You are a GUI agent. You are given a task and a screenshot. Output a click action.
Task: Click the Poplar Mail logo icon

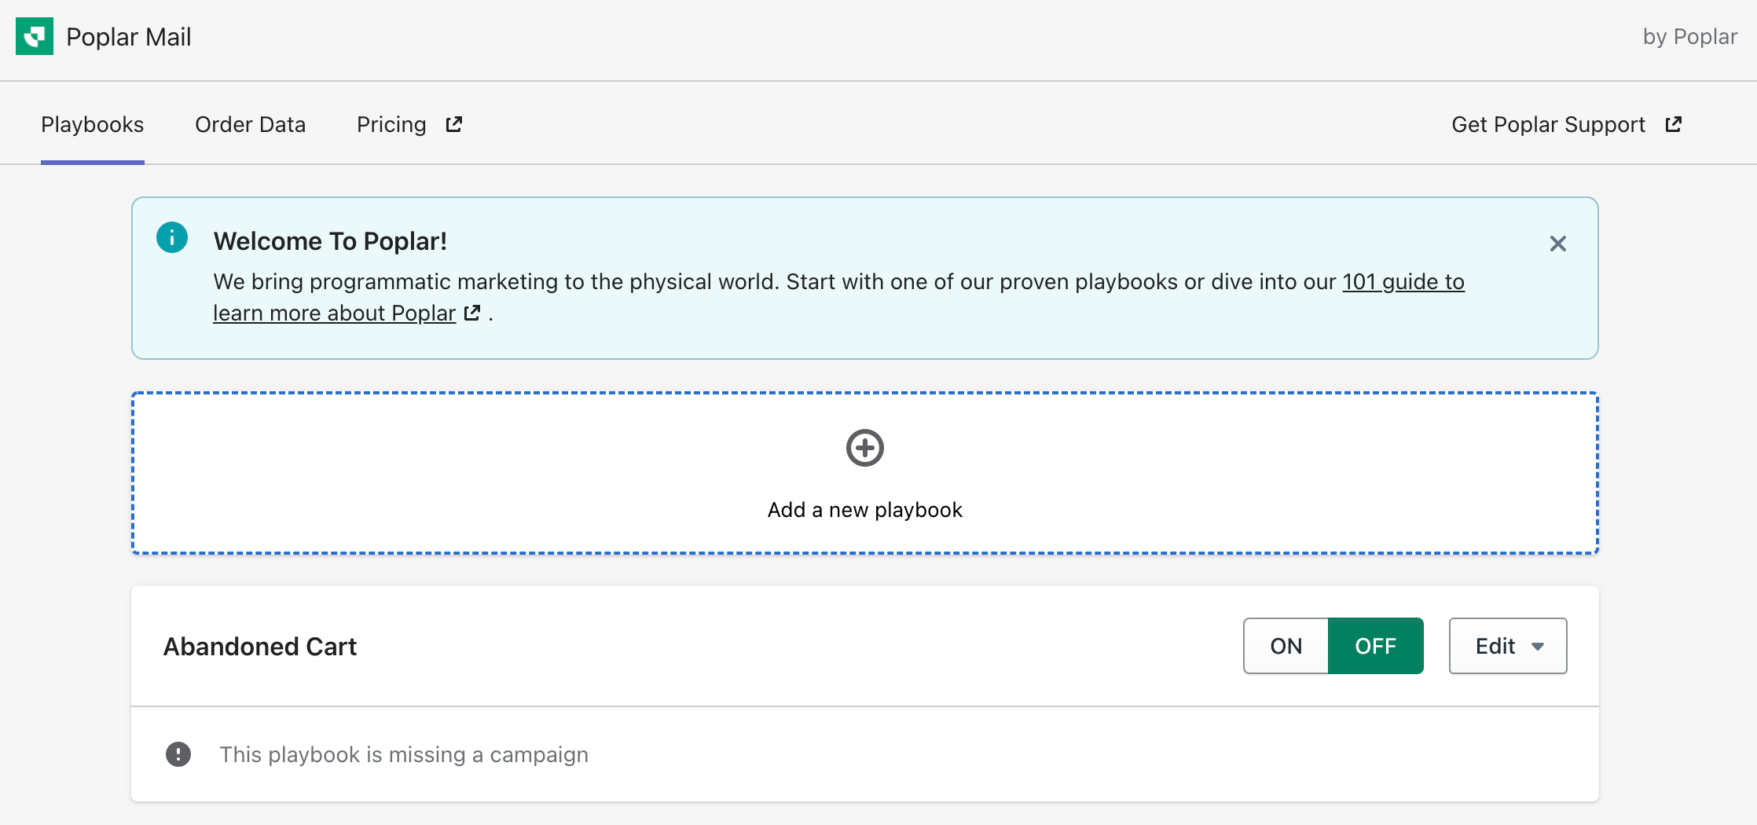click(35, 36)
